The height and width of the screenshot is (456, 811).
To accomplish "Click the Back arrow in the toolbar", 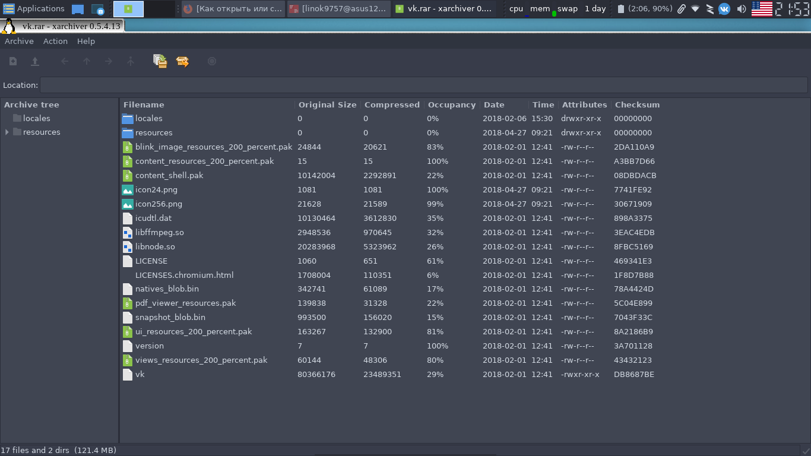I will point(65,61).
